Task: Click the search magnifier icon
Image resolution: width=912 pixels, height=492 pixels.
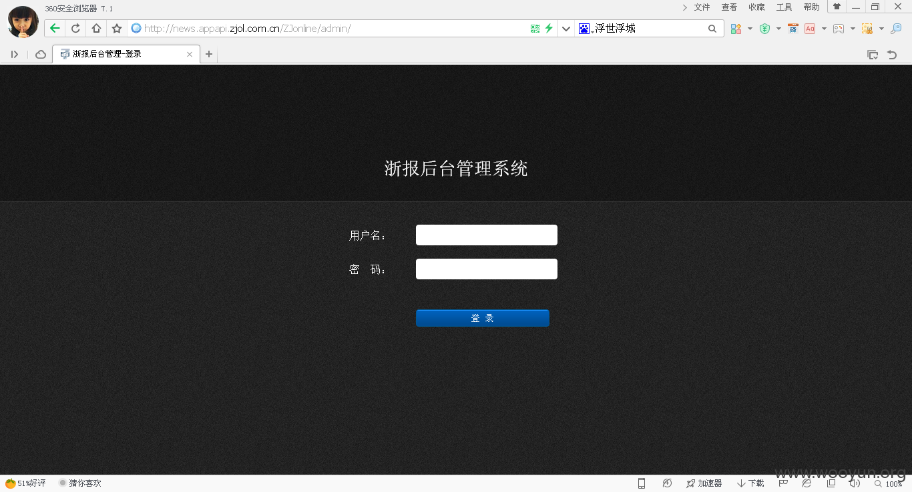Action: (712, 29)
